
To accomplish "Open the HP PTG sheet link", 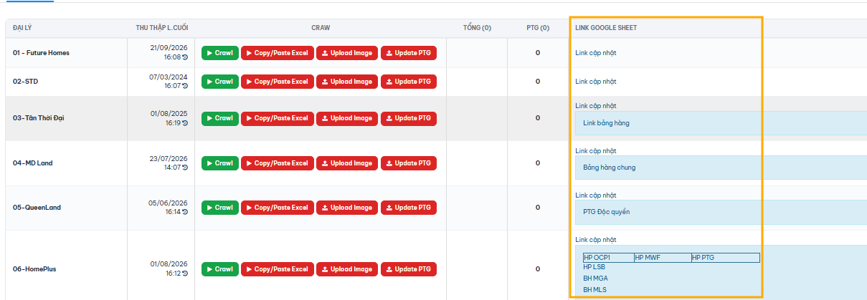I will [703, 258].
